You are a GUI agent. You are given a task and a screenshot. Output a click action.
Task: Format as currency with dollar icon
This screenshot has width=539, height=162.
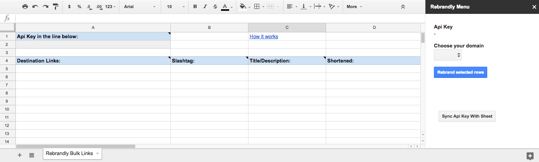click(x=69, y=7)
